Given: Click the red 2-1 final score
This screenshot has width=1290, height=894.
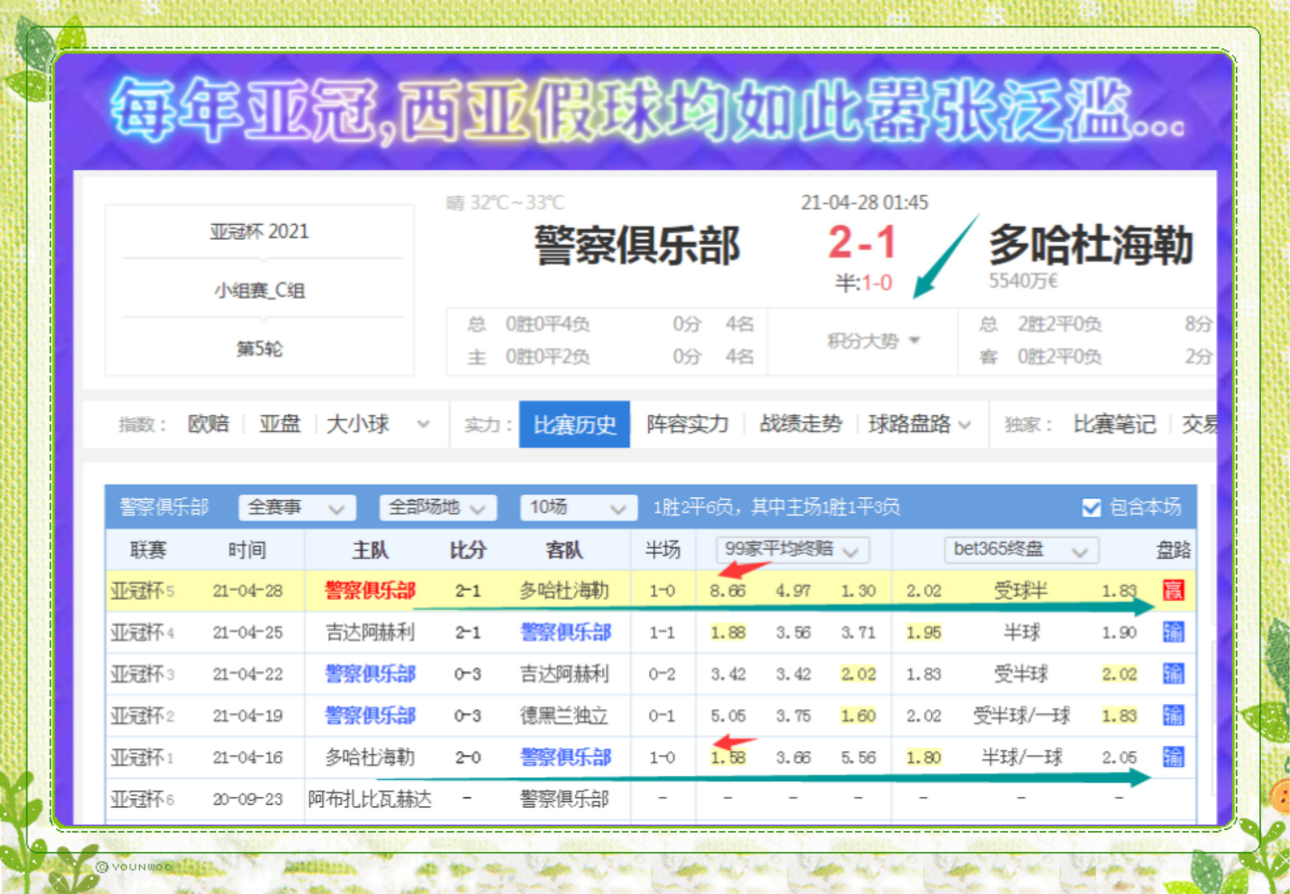Looking at the screenshot, I should pyautogui.click(x=863, y=242).
